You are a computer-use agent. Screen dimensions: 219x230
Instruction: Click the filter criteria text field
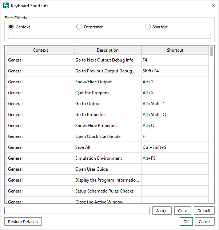point(109,35)
